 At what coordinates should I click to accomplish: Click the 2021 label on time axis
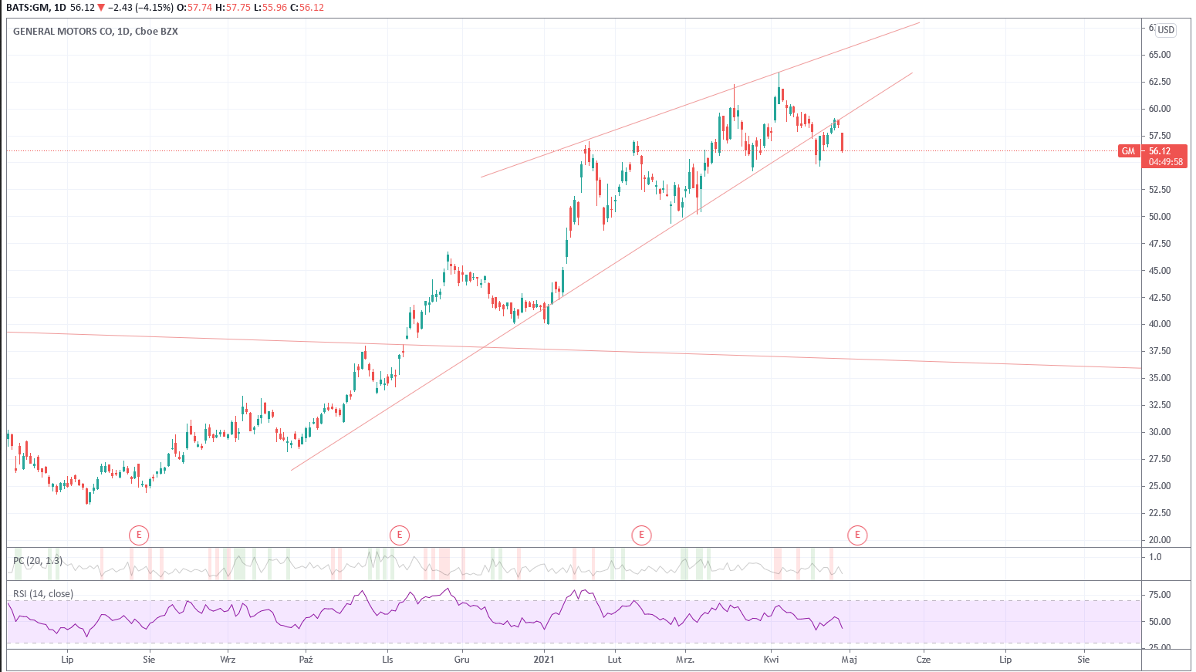point(544,660)
